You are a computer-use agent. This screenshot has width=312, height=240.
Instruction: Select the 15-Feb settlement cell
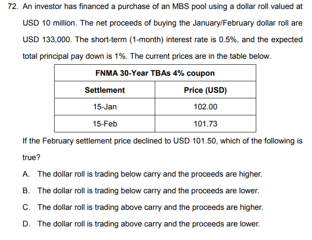[104, 124]
